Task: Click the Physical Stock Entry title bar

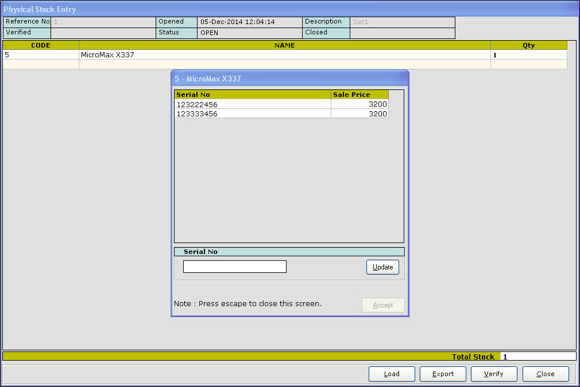Action: pyautogui.click(x=290, y=9)
